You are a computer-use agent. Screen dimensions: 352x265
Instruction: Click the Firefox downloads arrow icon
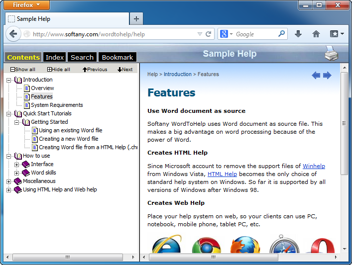[x=298, y=34]
